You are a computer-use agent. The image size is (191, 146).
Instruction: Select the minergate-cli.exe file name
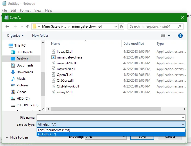pos(69,57)
